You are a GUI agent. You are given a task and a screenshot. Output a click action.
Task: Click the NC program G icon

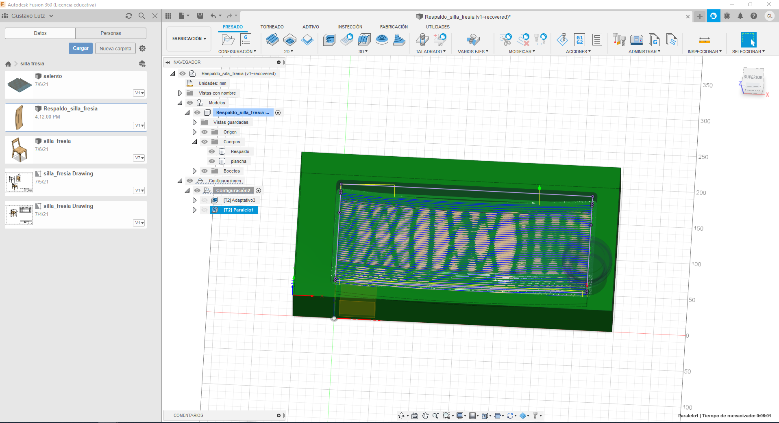pos(246,40)
